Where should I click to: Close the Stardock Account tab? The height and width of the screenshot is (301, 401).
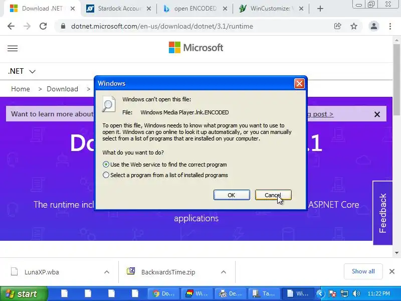pyautogui.click(x=148, y=9)
